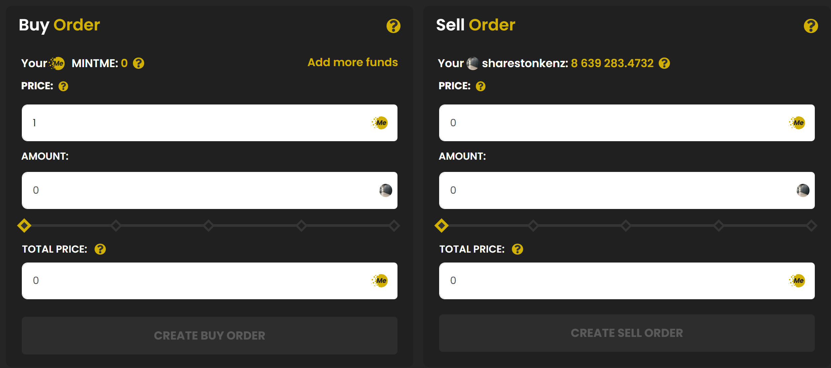Image resolution: width=831 pixels, height=368 pixels.
Task: Focus the Buy Order amount field
Action: pyautogui.click(x=198, y=190)
